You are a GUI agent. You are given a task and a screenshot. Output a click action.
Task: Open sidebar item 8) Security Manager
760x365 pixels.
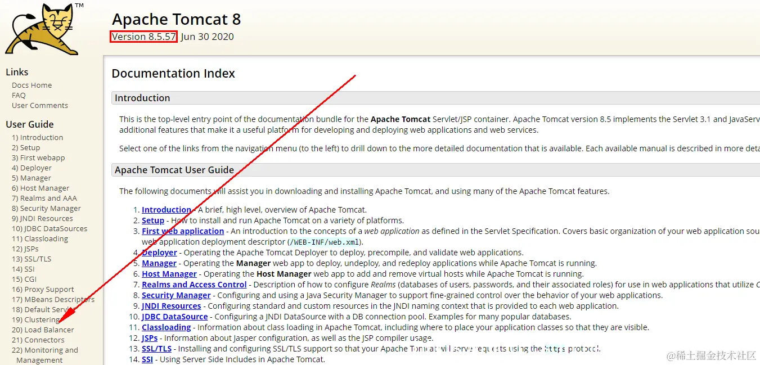click(46, 209)
